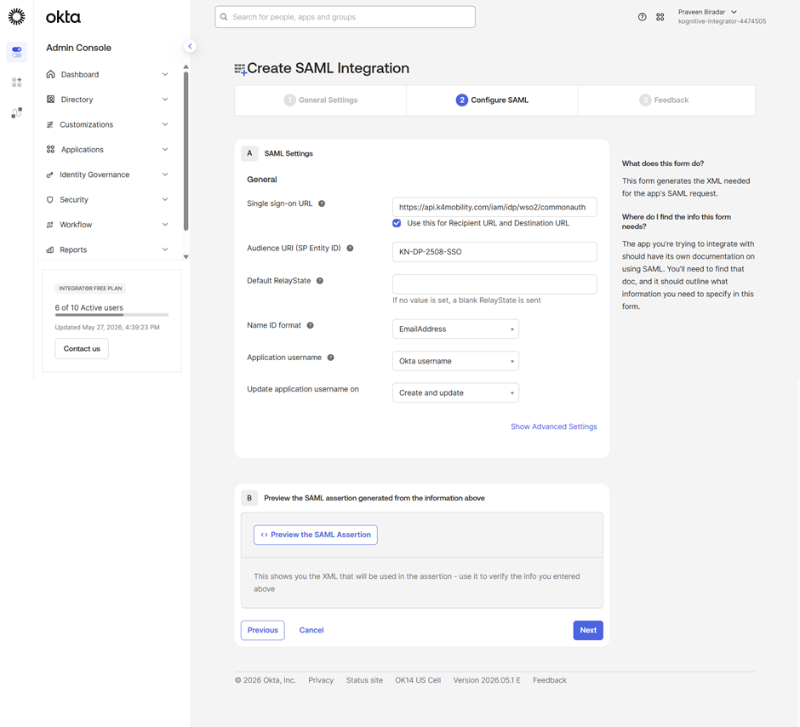Viewport: 800px width, 727px height.
Task: Open the Status site footer link
Action: (364, 680)
